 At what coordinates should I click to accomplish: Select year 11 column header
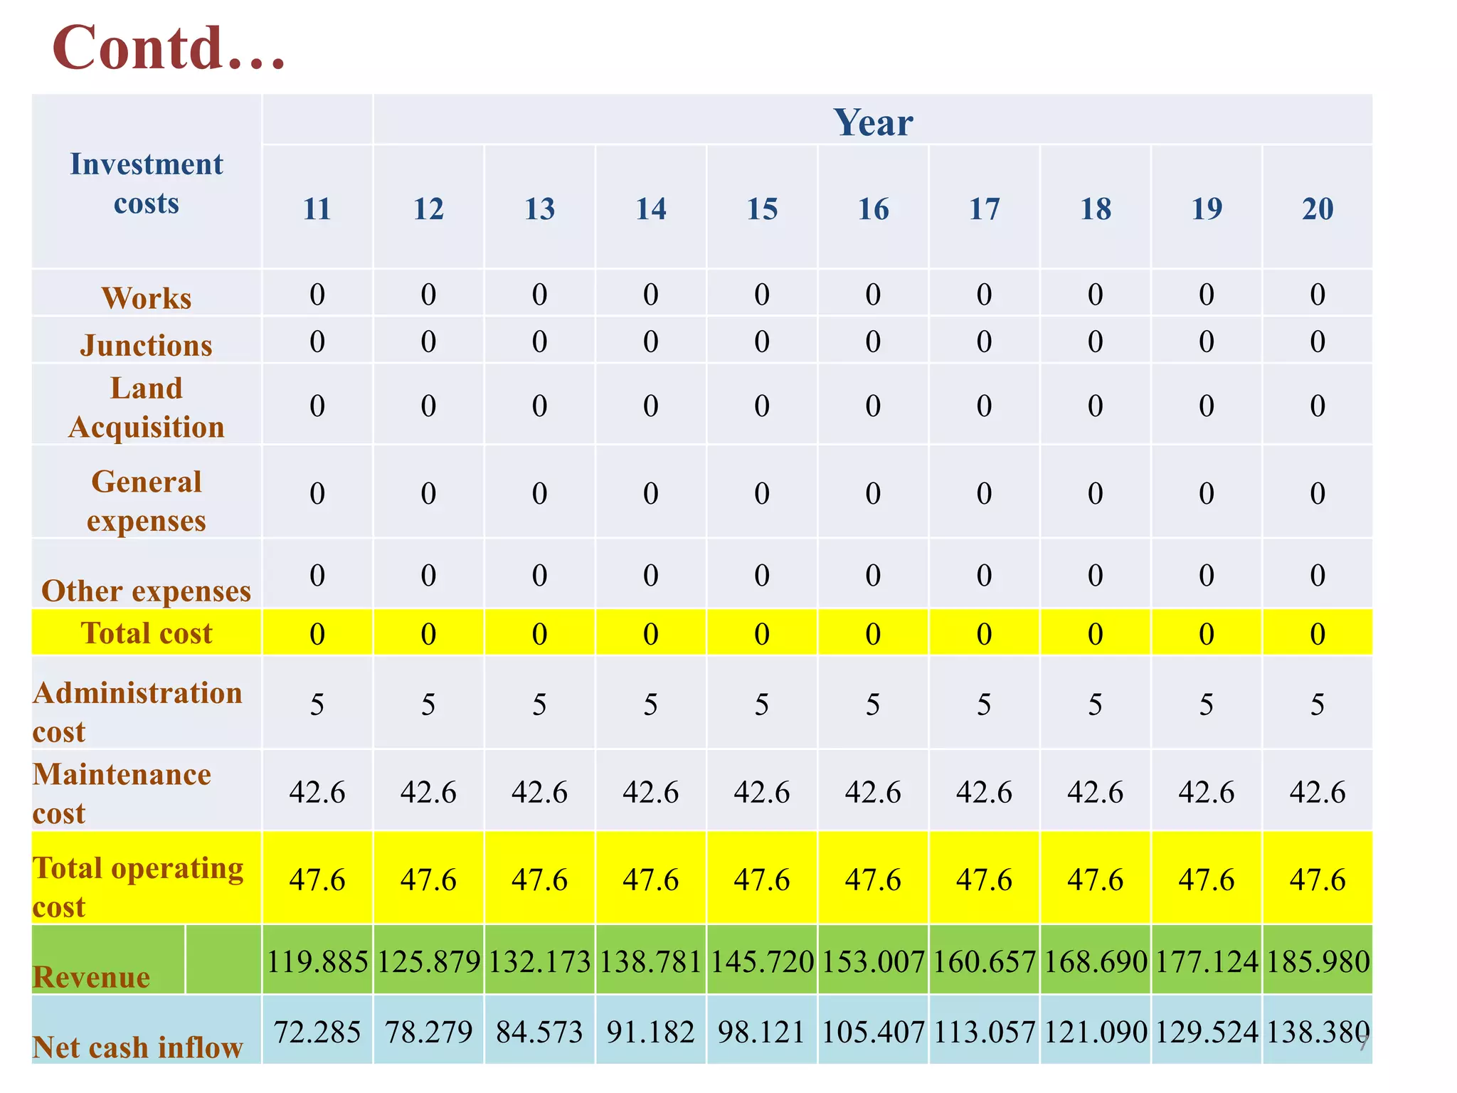coord(317,208)
